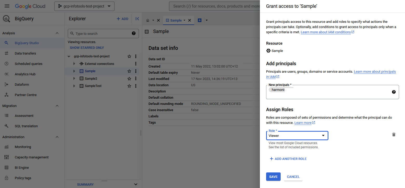The width and height of the screenshot is (405, 188).
Task: Click Add Another Role
Action: coord(288,159)
